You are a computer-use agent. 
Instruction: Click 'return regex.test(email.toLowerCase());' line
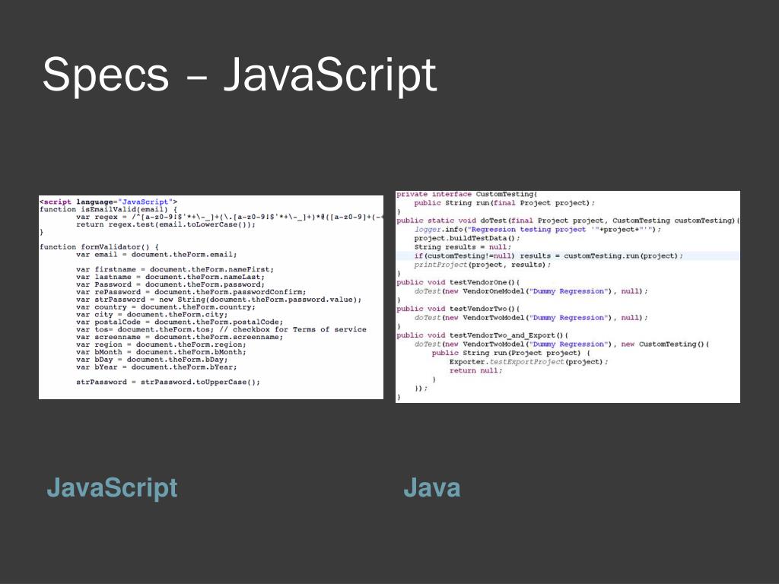pyautogui.click(x=166, y=224)
